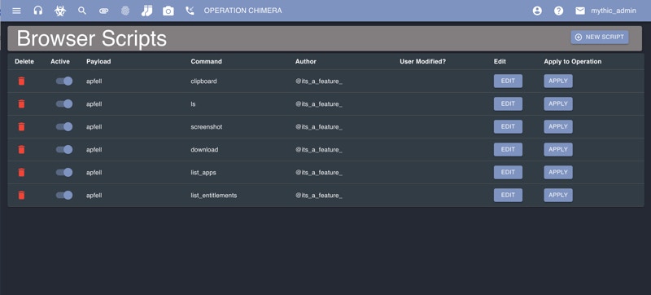Click the New Script button

click(600, 37)
